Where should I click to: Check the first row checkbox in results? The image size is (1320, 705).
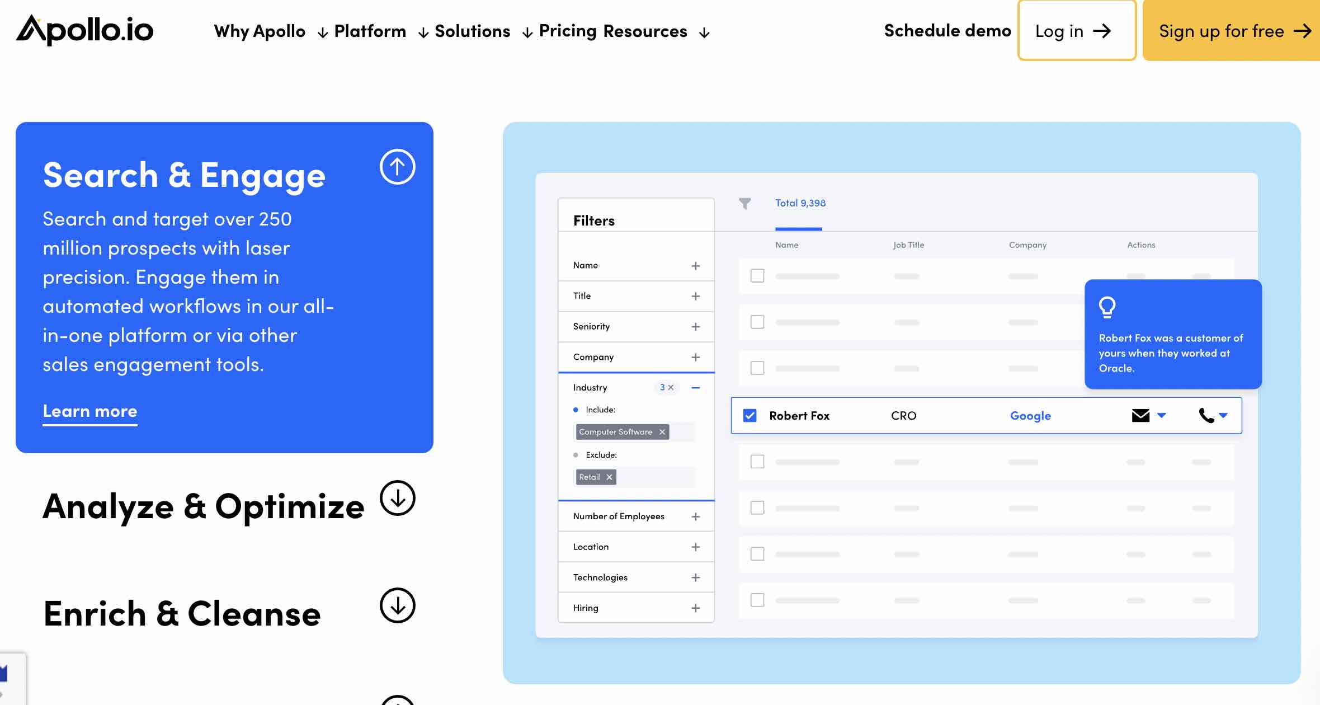pos(757,276)
